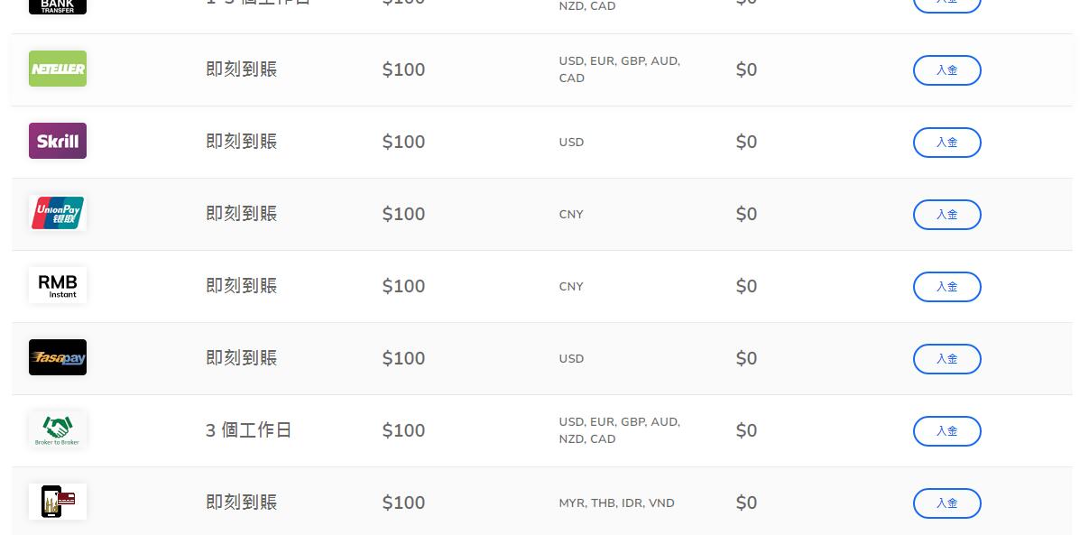Click the $100 minimum in Skrill row

(x=403, y=142)
